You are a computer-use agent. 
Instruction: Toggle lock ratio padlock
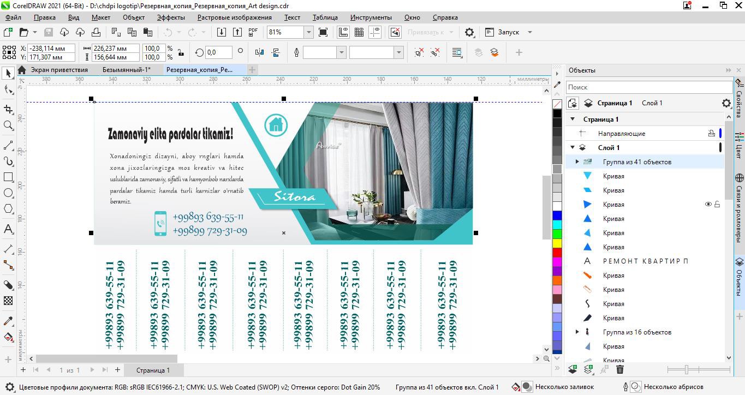click(x=181, y=52)
